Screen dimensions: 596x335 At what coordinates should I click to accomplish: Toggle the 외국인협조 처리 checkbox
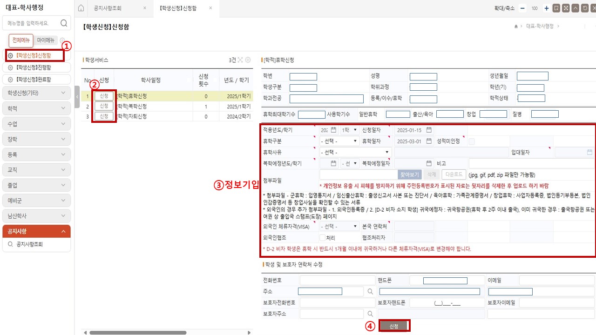pyautogui.click(x=322, y=238)
